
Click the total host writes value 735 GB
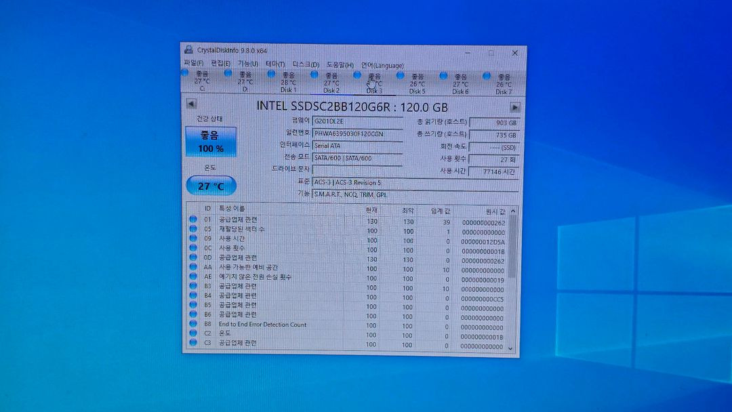(x=494, y=136)
